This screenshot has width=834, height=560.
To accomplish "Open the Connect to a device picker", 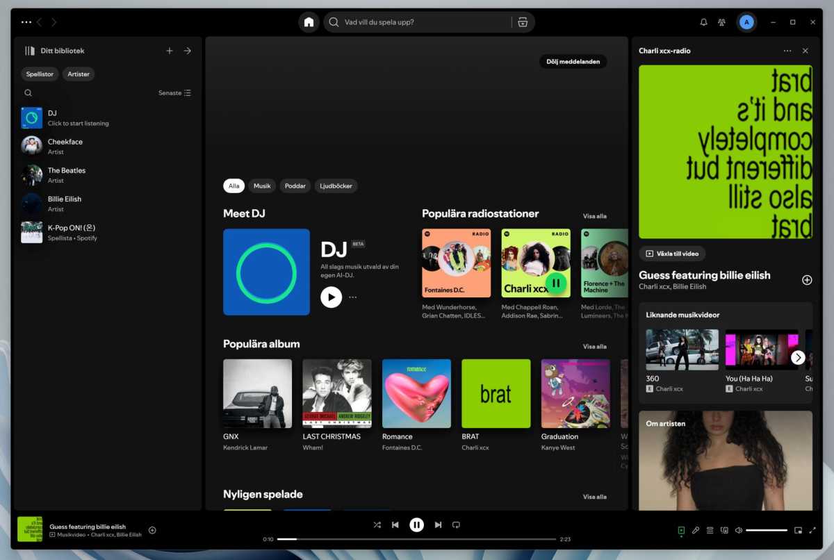I will coord(725,530).
